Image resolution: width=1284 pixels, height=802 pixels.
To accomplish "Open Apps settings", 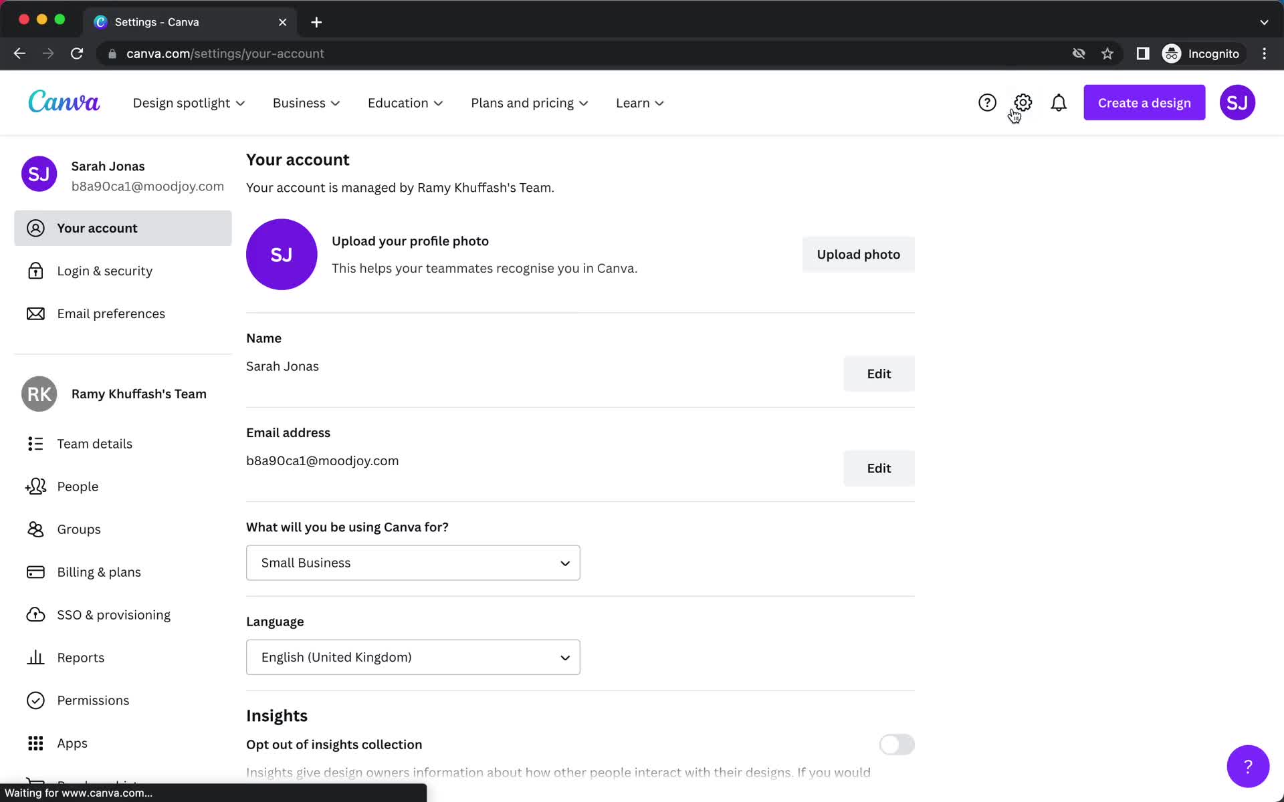I will click(x=123, y=743).
